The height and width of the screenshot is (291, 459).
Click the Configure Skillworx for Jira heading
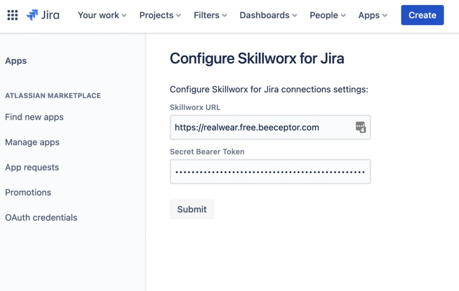point(257,59)
